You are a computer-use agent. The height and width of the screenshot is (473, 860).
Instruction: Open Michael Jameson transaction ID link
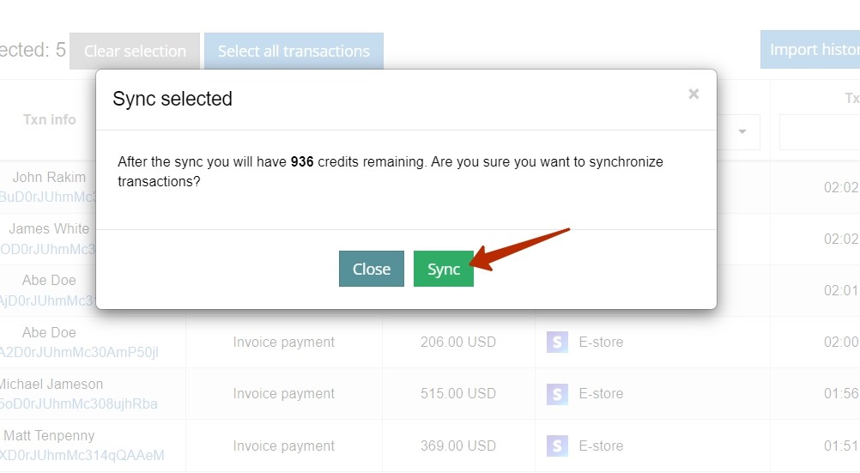click(78, 403)
